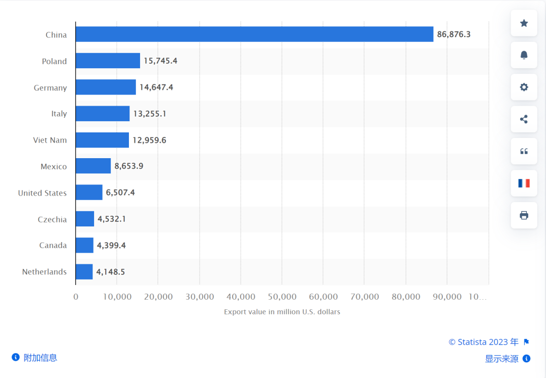Click the Mexico axis label
Screen dimensions: 546x378
(54, 167)
